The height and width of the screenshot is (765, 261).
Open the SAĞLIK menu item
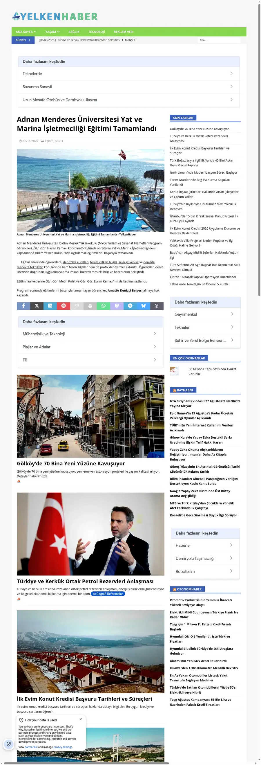coord(74,32)
